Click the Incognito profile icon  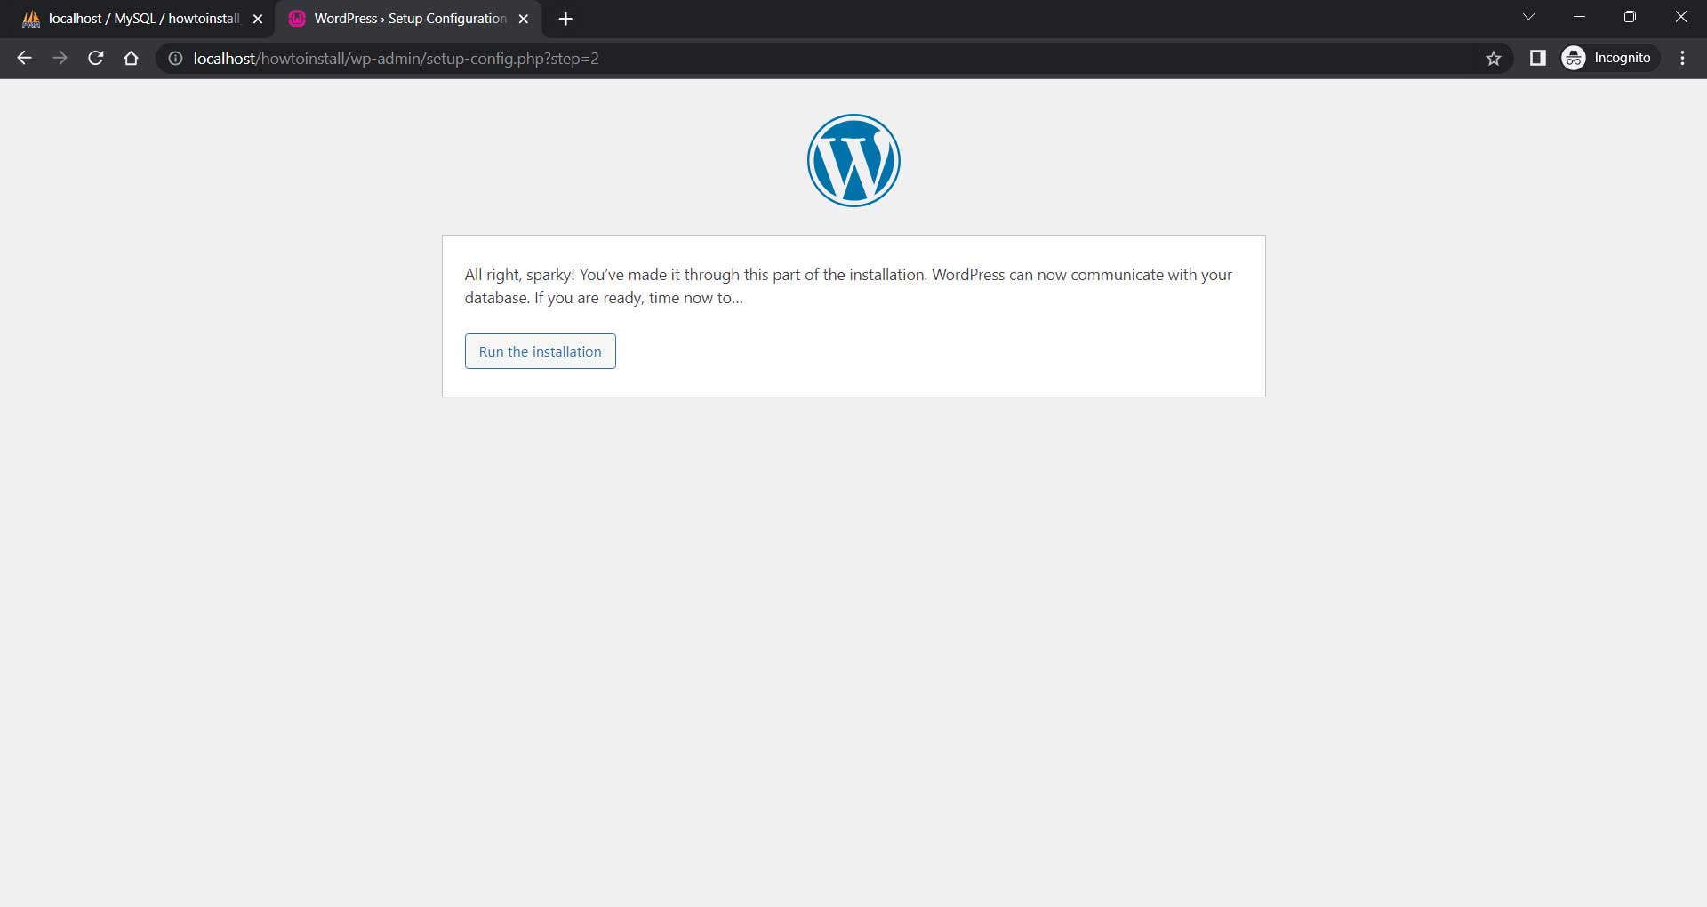point(1573,57)
